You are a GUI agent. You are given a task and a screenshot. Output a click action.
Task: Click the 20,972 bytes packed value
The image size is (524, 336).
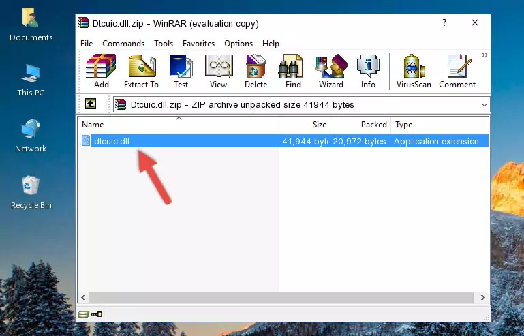pyautogui.click(x=359, y=142)
